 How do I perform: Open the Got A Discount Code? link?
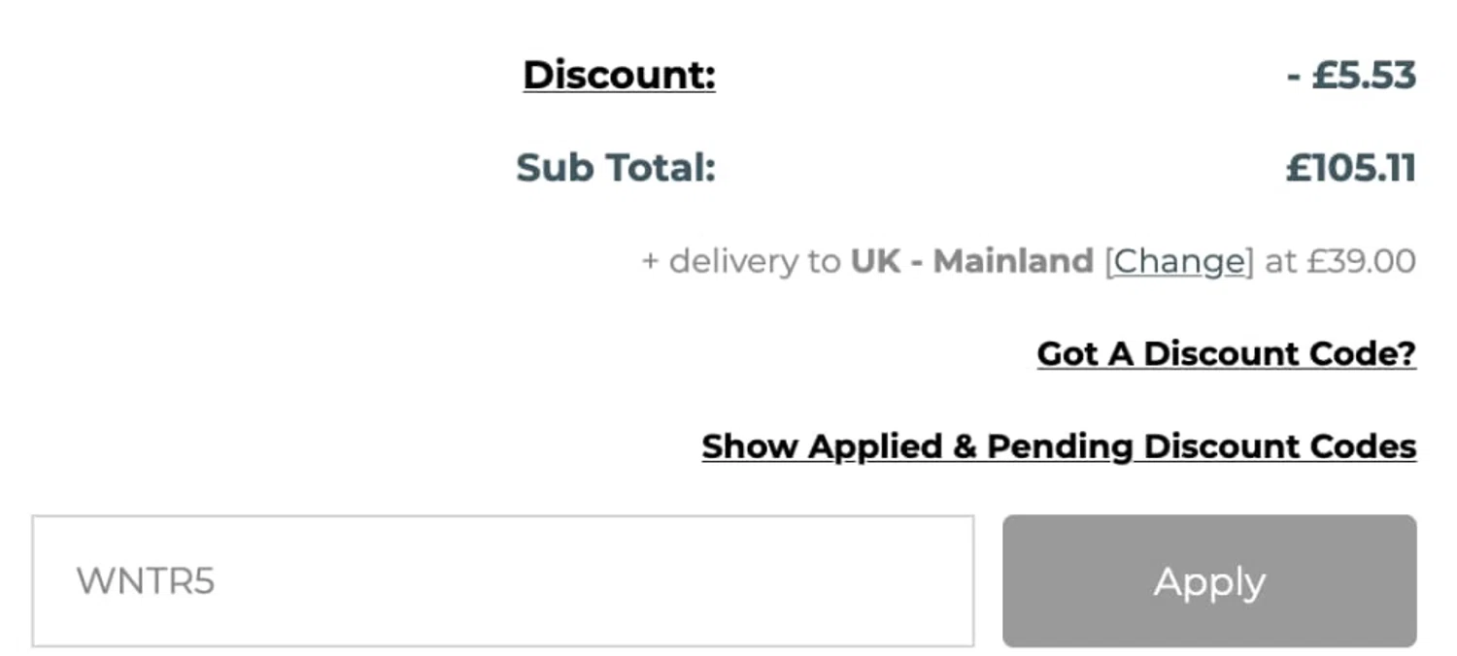pos(1226,354)
